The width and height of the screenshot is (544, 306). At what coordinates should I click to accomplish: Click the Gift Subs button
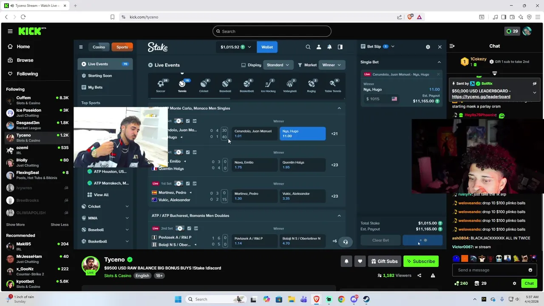[x=384, y=261]
